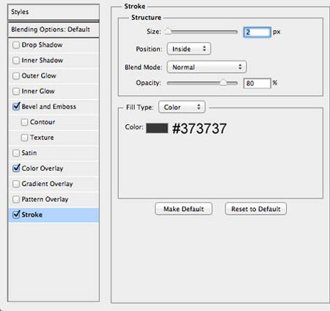330x311 pixels.
Task: Uncheck the Color Overlay checkbox
Action: [16, 168]
